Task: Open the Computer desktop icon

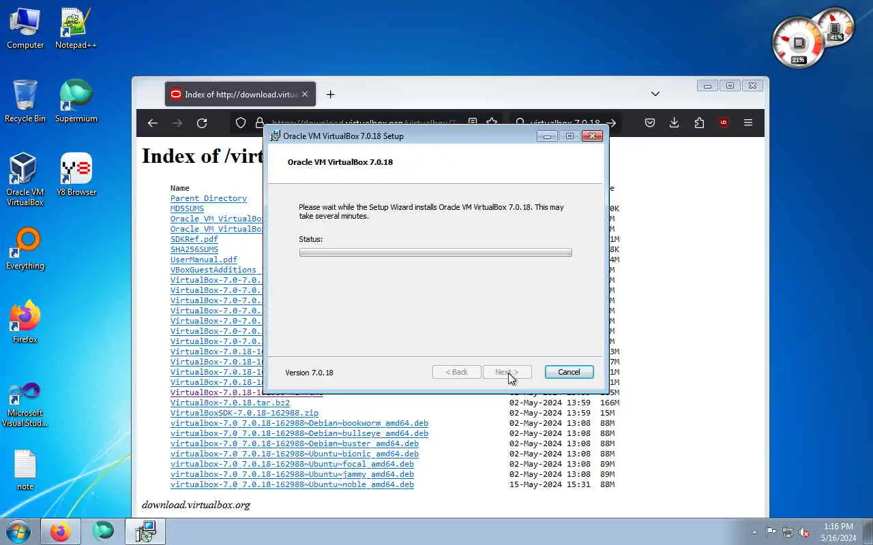Action: tap(25, 29)
